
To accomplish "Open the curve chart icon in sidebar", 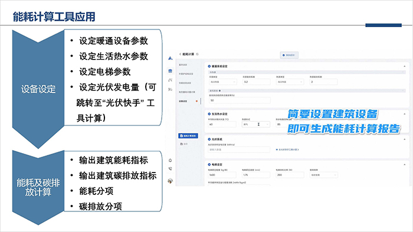I will coord(170,80).
